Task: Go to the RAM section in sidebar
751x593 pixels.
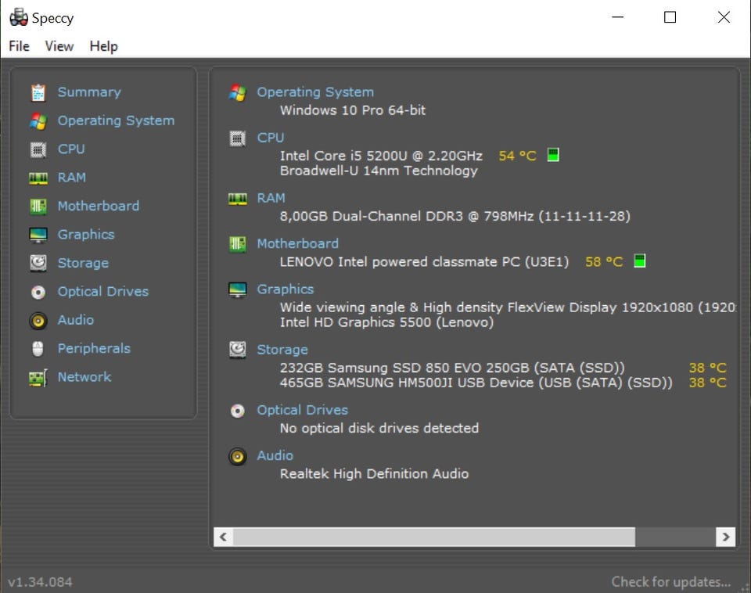Action: [72, 178]
